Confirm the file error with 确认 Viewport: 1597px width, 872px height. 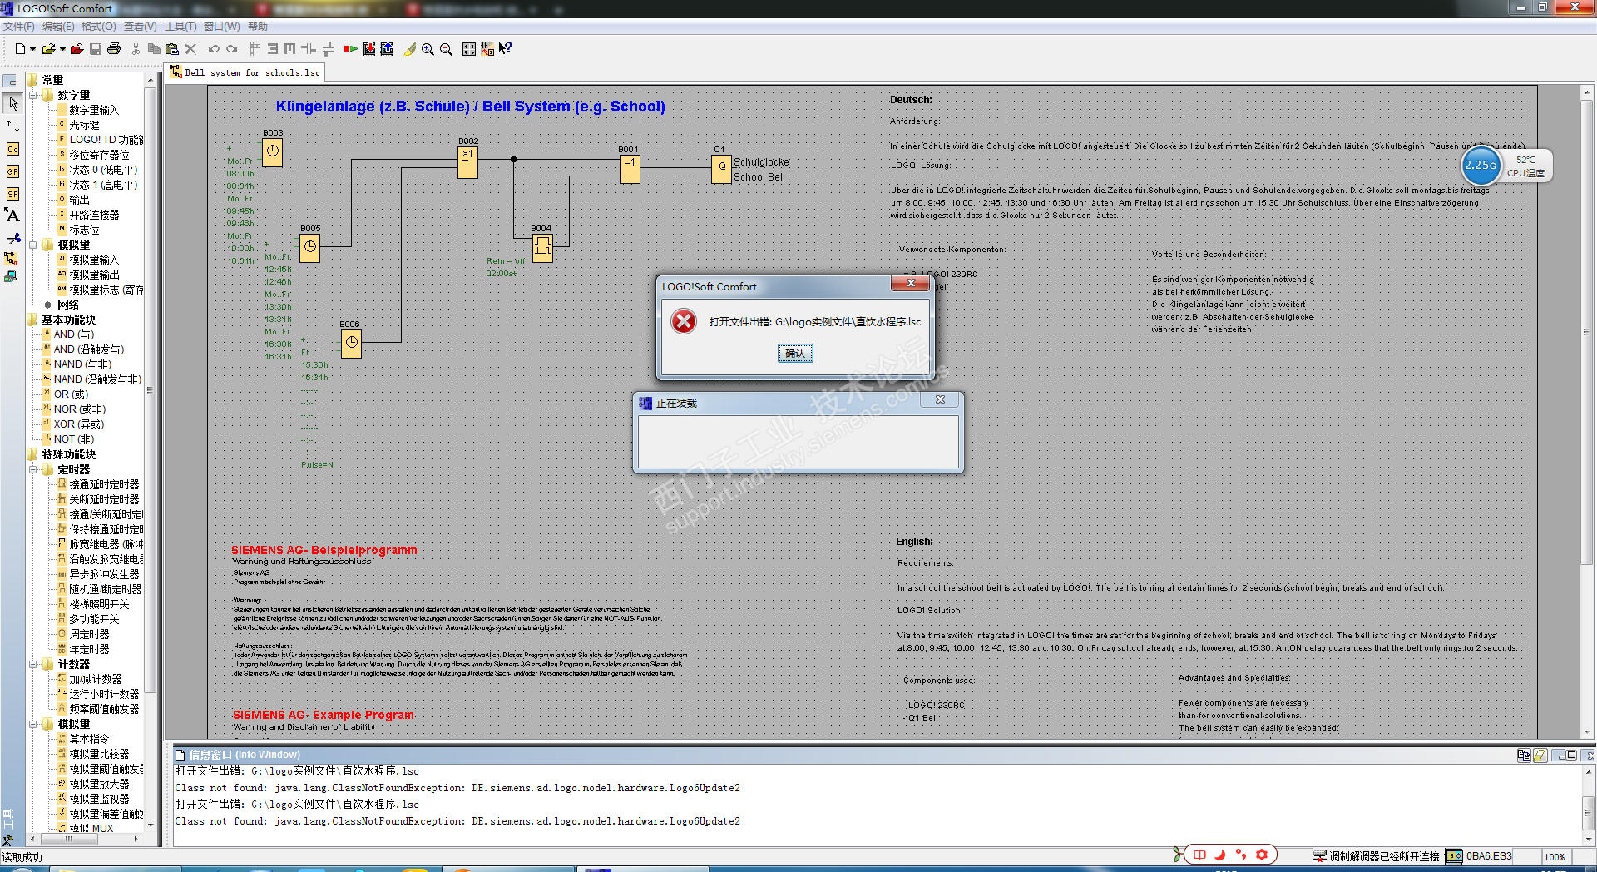coord(795,354)
